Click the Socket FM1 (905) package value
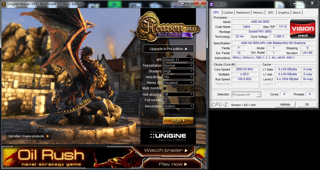 (x=260, y=31)
